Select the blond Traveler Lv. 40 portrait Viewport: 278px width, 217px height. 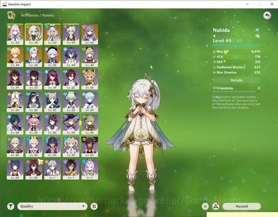[x=15, y=57]
